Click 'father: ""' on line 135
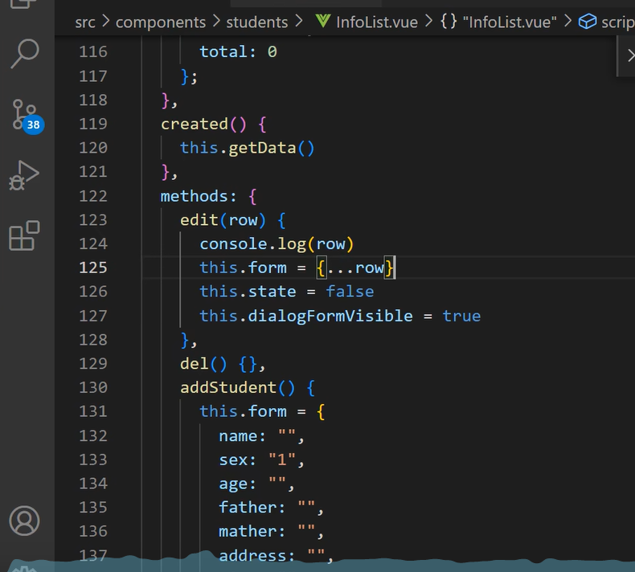The width and height of the screenshot is (635, 572). click(267, 508)
